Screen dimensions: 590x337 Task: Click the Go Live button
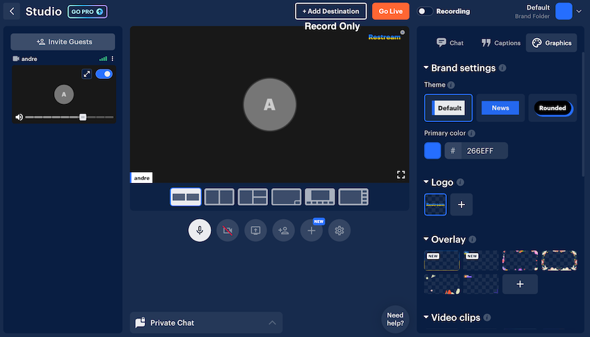click(390, 11)
